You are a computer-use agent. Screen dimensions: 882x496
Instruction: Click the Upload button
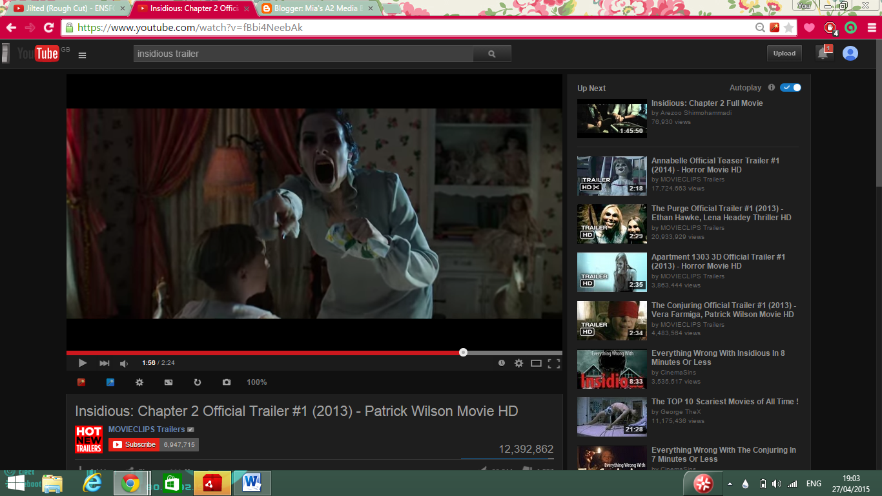click(785, 54)
